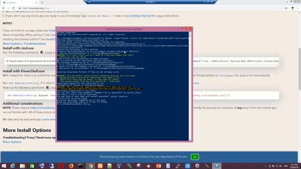Open a new browser tab
This screenshot has width=301, height=169.
42,3
